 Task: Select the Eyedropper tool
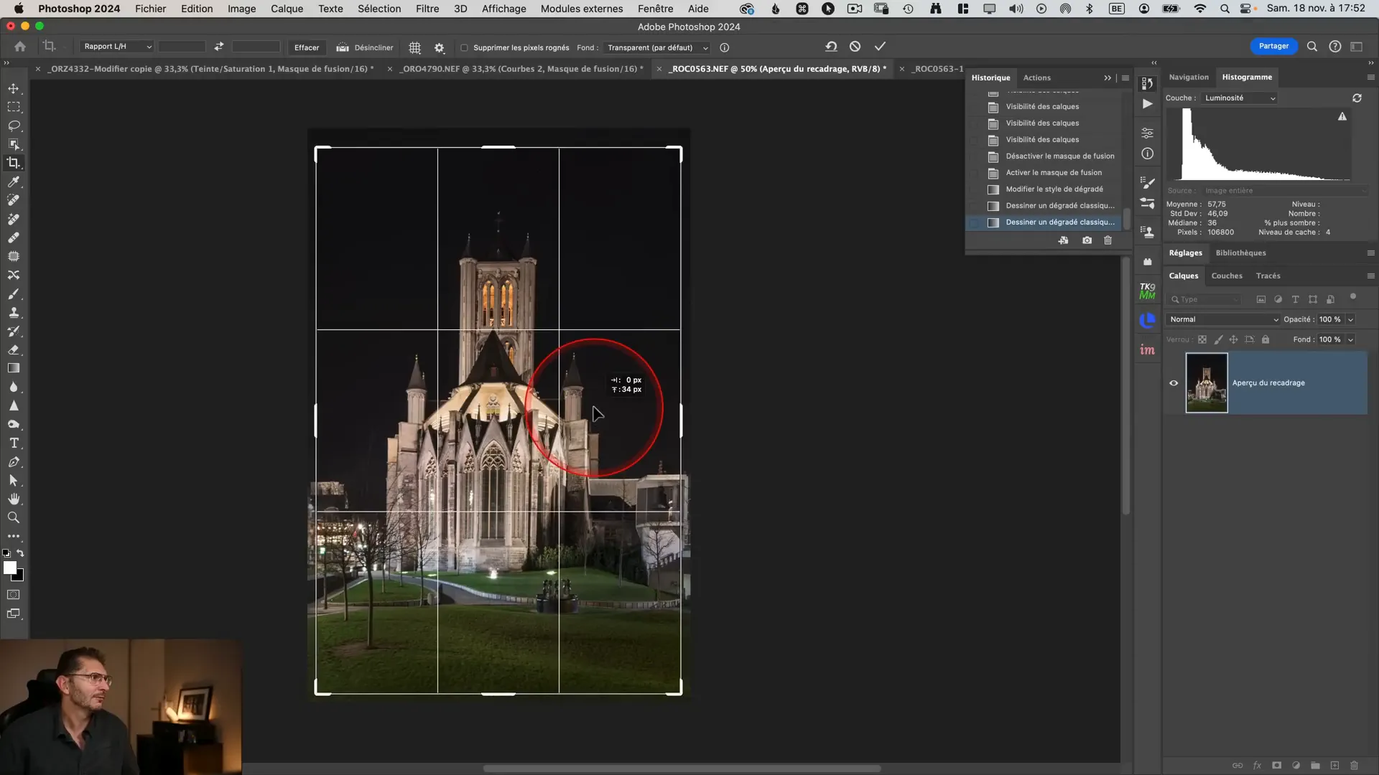pyautogui.click(x=14, y=182)
